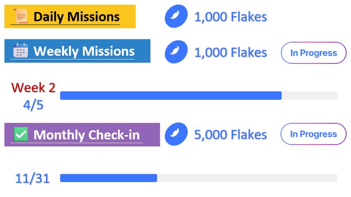Select the 5,000 Flakes monthly reward text
351x197 pixels.
[230, 135]
